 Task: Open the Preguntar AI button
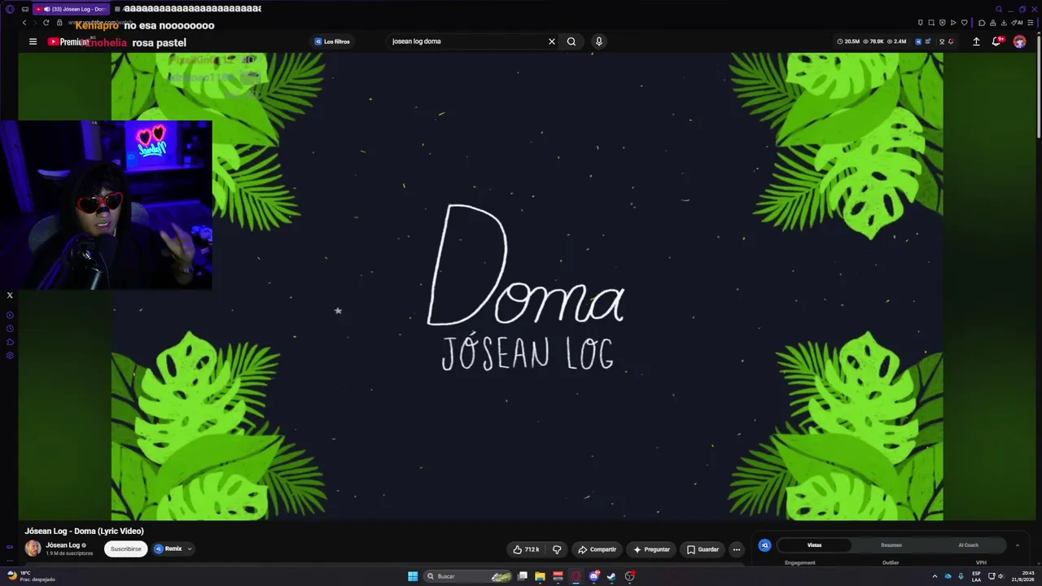651,549
